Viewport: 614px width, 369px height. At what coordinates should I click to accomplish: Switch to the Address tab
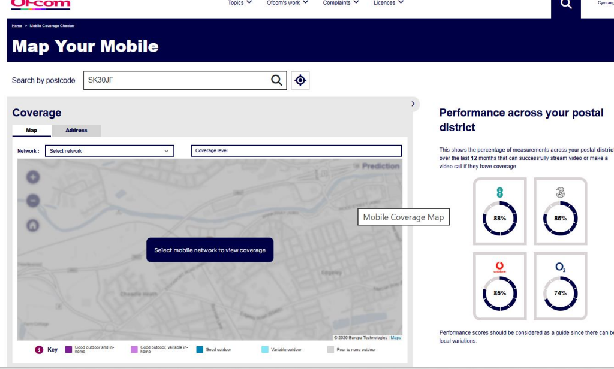click(76, 131)
